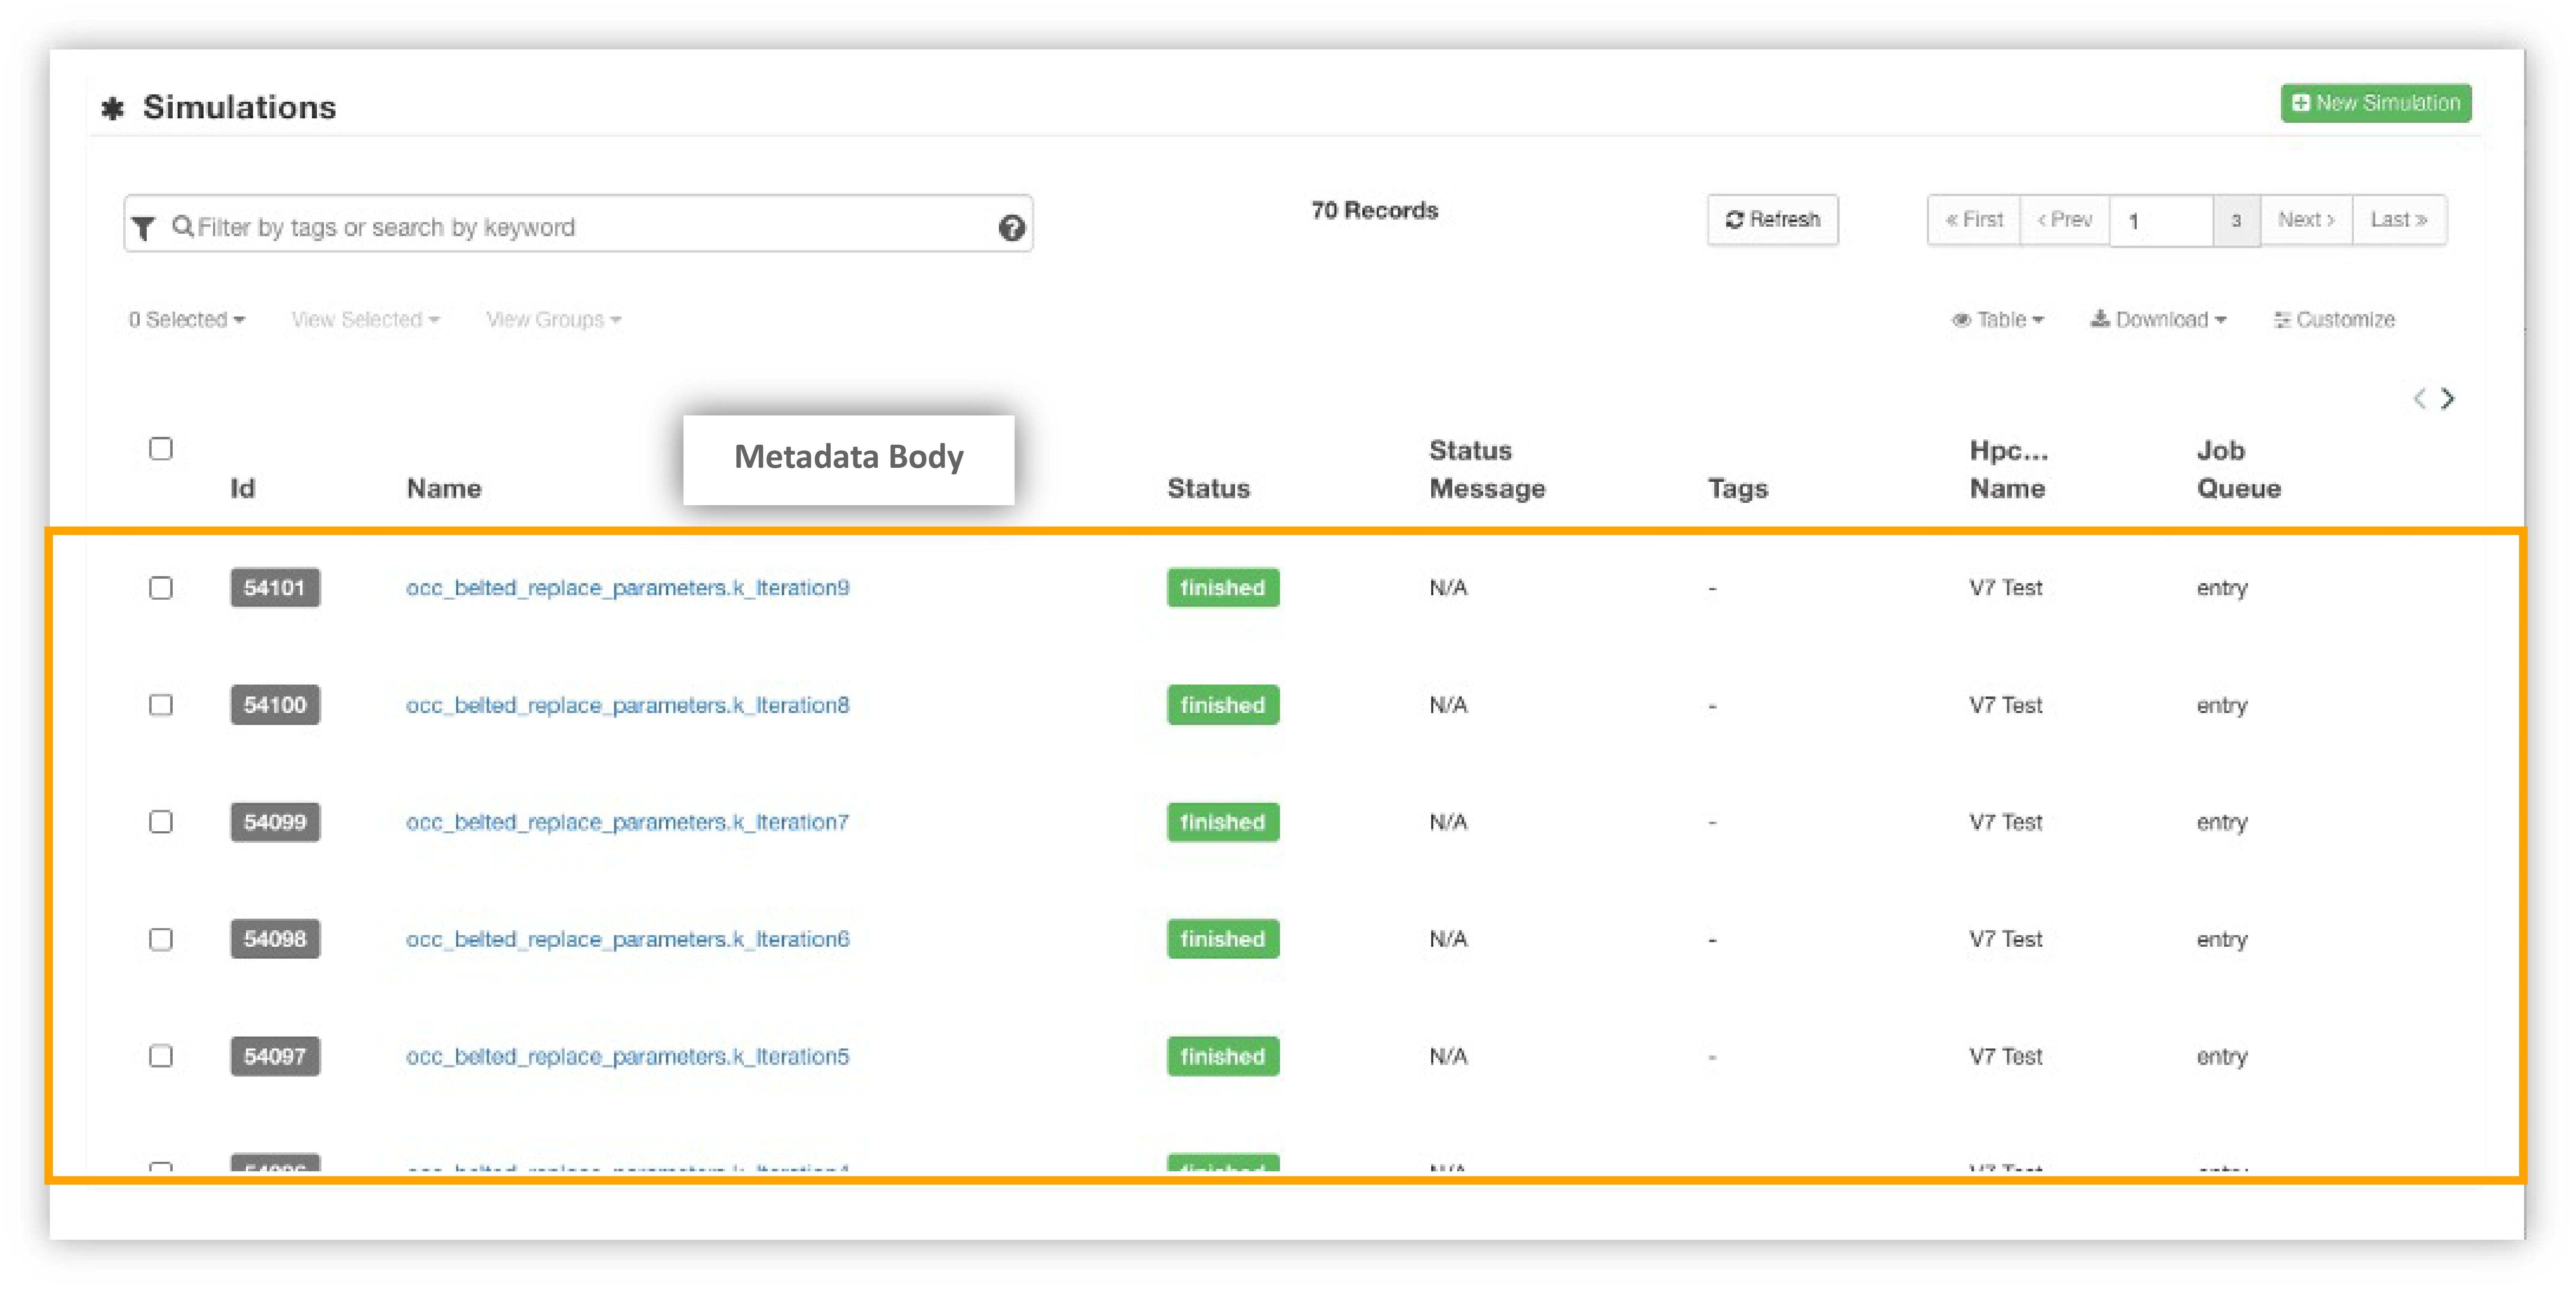Jump to Last page of records
2576x1290 pixels.
(x=2398, y=220)
